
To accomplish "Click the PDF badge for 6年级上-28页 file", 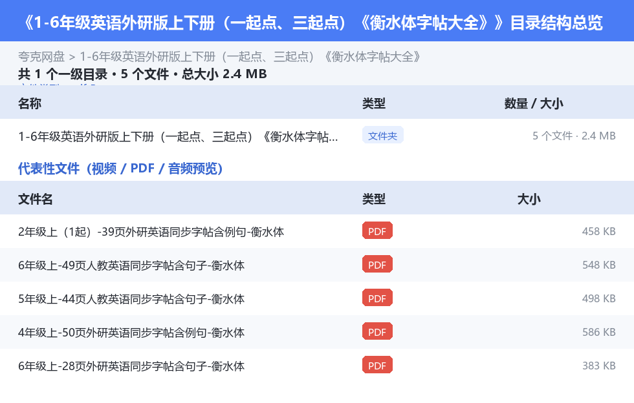I will click(377, 365).
